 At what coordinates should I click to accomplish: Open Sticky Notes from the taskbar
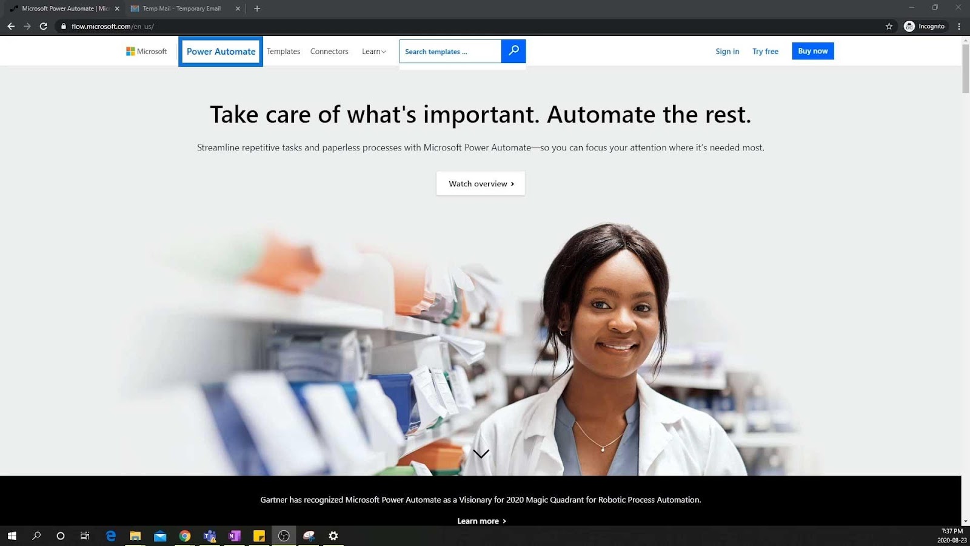pos(259,536)
